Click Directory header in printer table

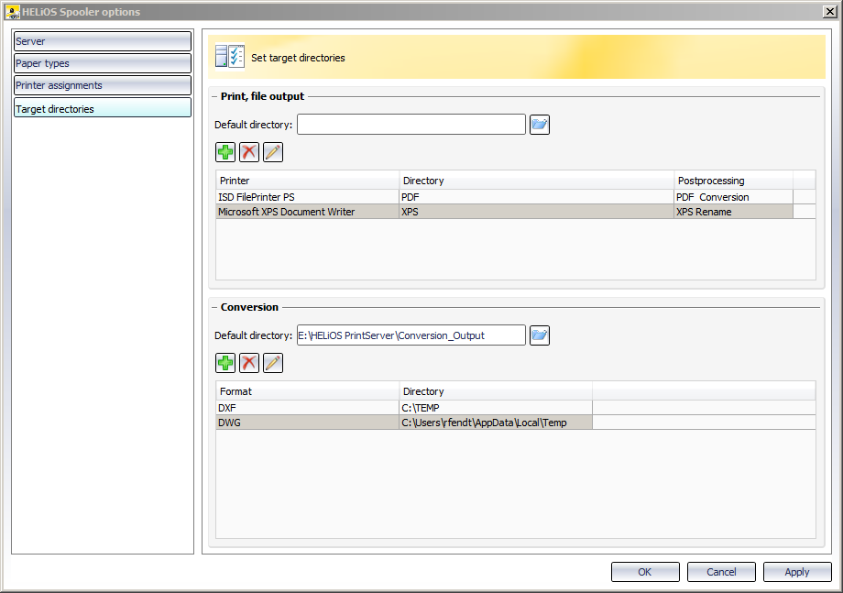(x=537, y=181)
